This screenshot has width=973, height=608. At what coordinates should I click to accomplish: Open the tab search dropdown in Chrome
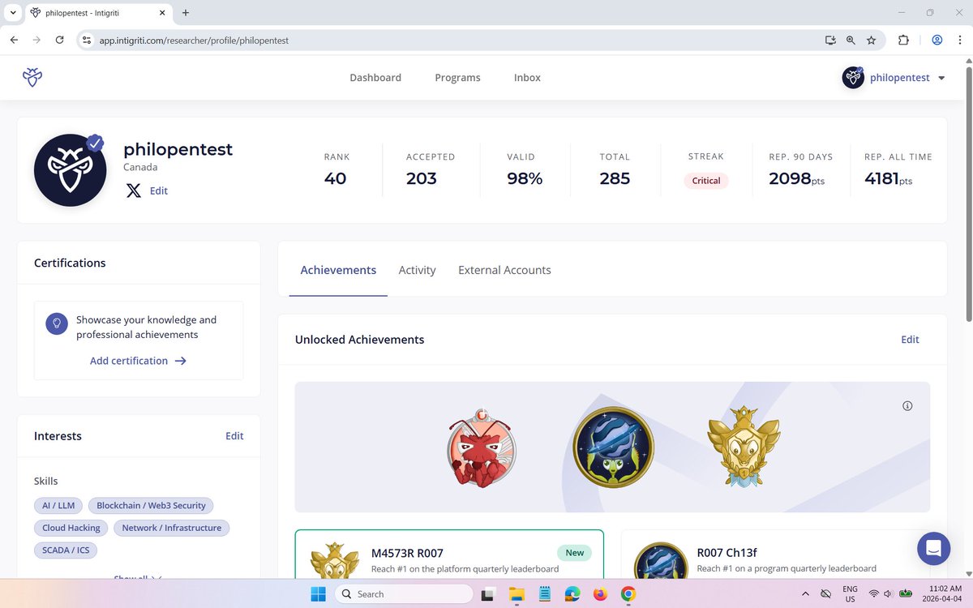[13, 13]
